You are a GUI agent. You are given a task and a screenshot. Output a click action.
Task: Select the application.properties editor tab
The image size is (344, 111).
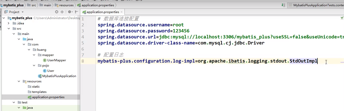coord(103,12)
